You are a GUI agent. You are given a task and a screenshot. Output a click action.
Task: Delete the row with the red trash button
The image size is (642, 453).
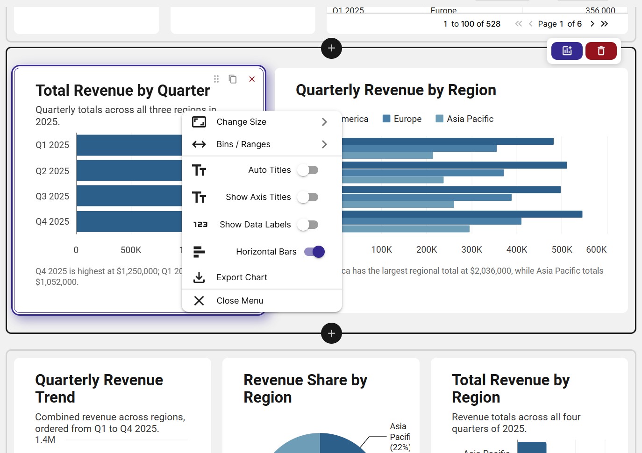tap(601, 51)
